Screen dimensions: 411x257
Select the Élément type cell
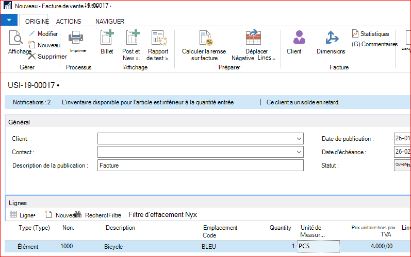point(28,247)
